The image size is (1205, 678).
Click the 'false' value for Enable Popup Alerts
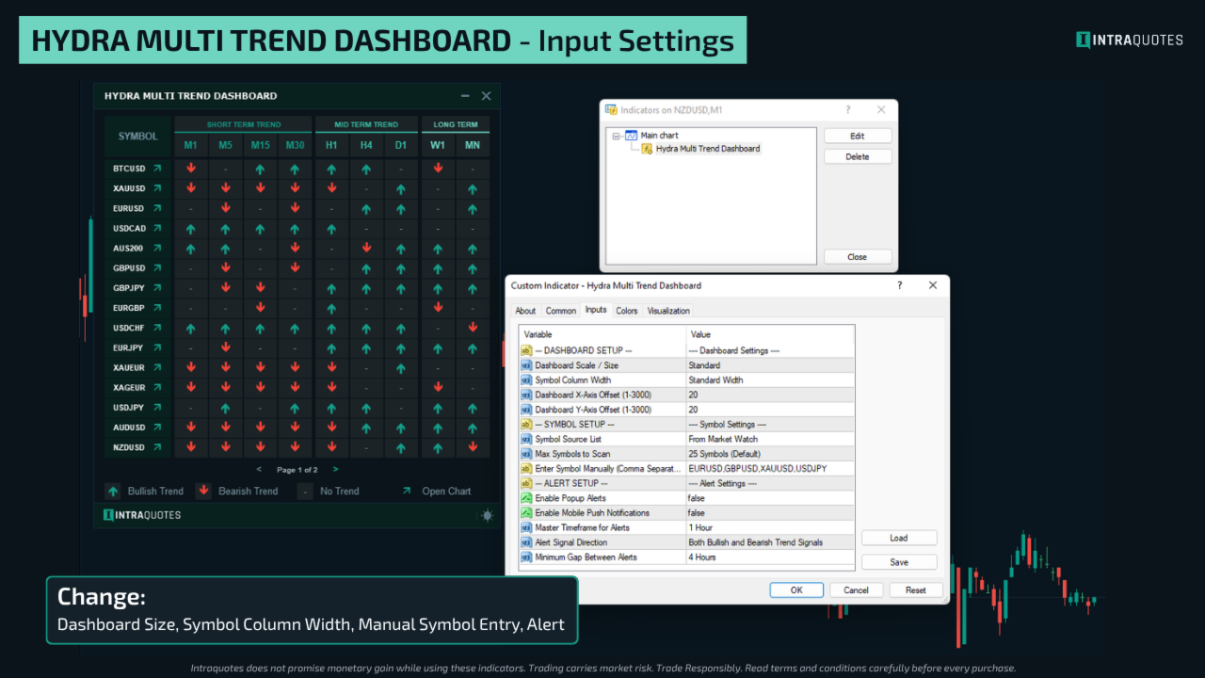point(770,498)
